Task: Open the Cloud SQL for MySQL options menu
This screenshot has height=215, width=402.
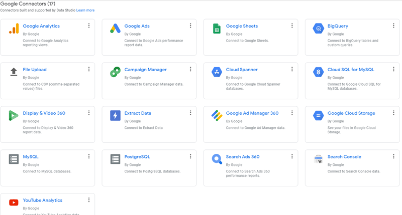Action: pos(393,69)
